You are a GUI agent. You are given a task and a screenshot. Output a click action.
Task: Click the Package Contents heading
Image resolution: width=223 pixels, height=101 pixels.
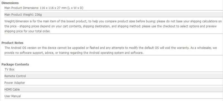pos(15,64)
